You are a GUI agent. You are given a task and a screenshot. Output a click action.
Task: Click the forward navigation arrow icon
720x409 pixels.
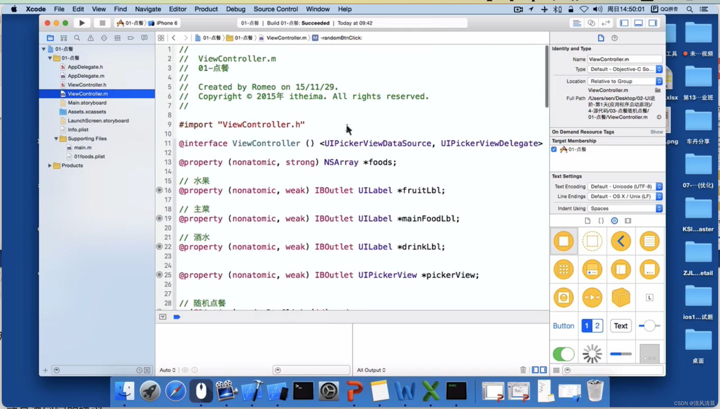tap(185, 38)
